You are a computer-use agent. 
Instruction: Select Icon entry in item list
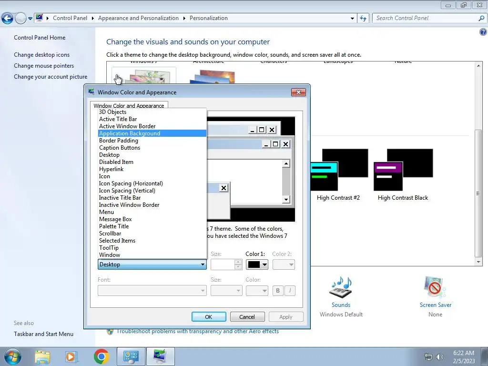[152, 176]
